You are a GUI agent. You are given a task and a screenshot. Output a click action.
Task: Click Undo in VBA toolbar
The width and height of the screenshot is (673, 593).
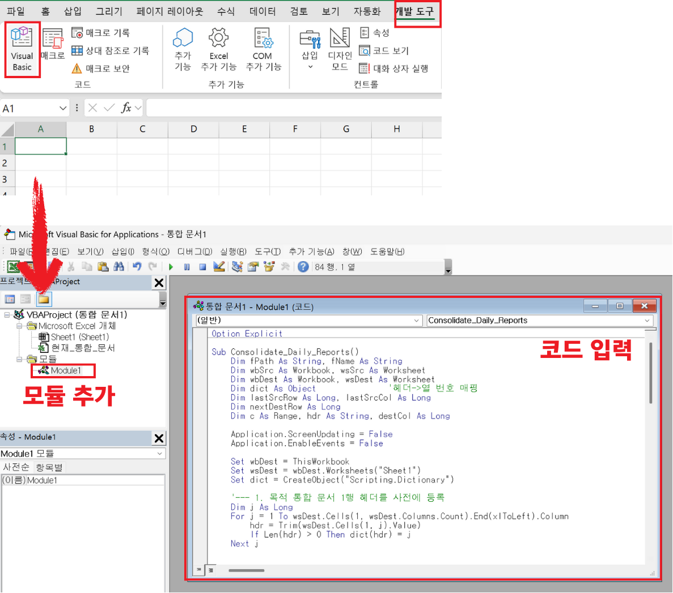tap(137, 267)
